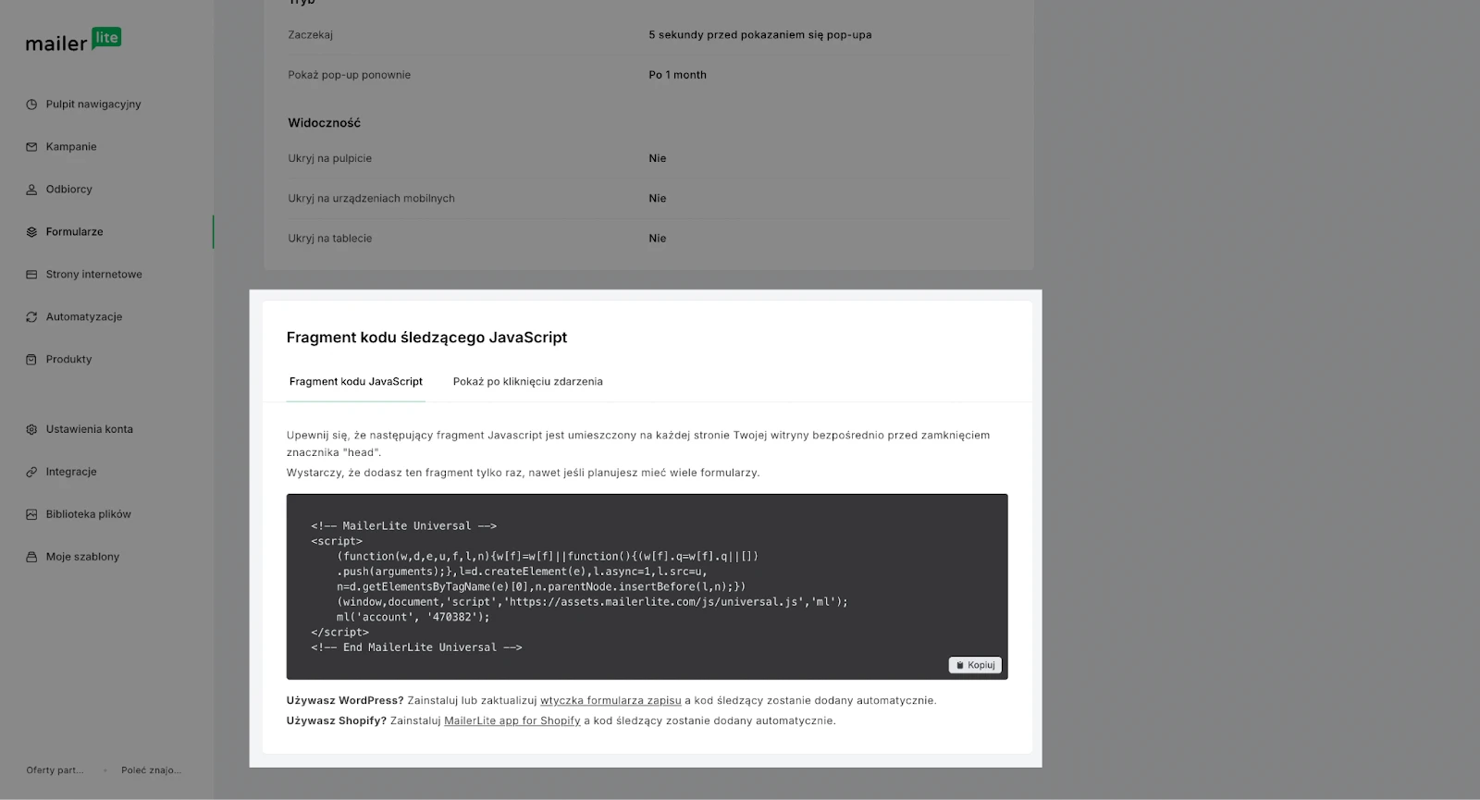Viewport: 1480px width, 800px height.
Task: Click the MailerLite Universal opening comment line
Action: [x=404, y=525]
